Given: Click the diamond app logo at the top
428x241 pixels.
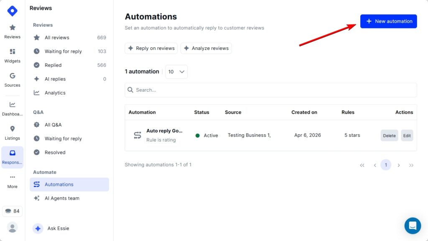Looking at the screenshot, I should click(x=12, y=11).
